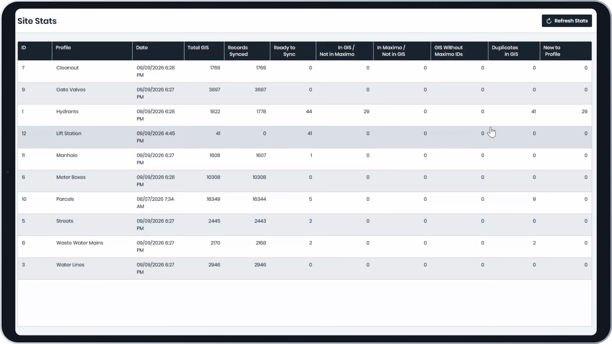Image resolution: width=612 pixels, height=344 pixels.
Task: Click Parcels date 08/07/2026 7:34 AM
Action: [x=155, y=203]
